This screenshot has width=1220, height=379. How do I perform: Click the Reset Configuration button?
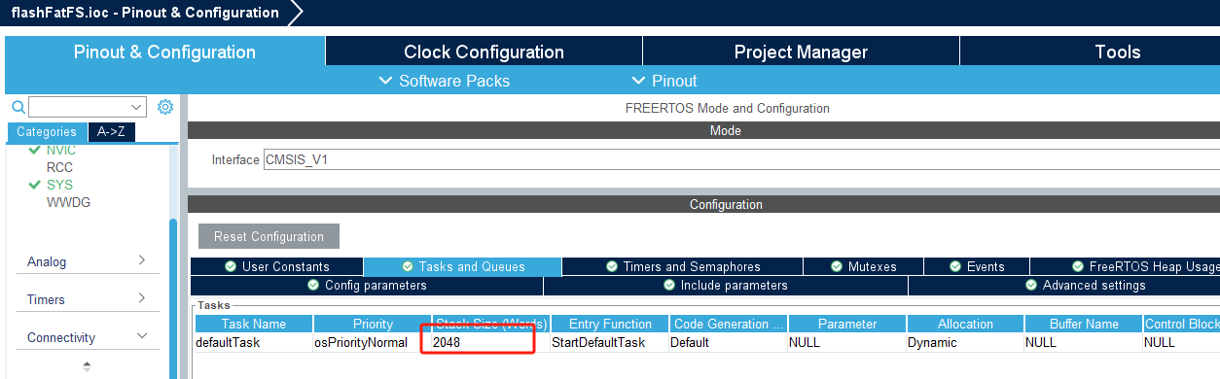click(269, 236)
